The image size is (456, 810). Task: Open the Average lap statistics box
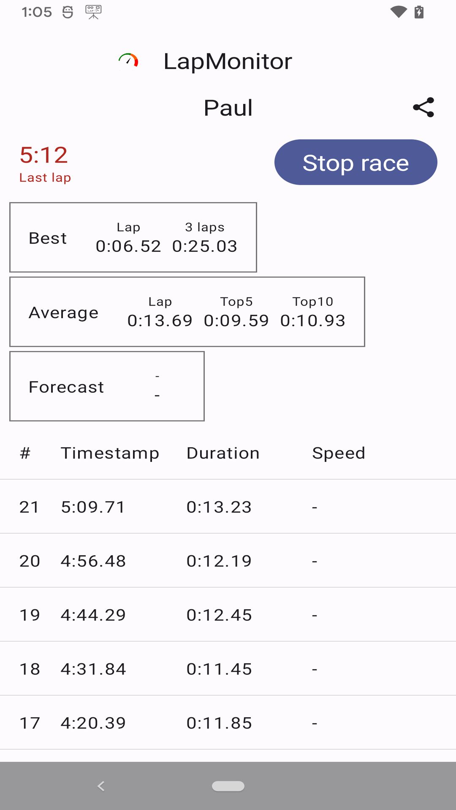click(187, 312)
